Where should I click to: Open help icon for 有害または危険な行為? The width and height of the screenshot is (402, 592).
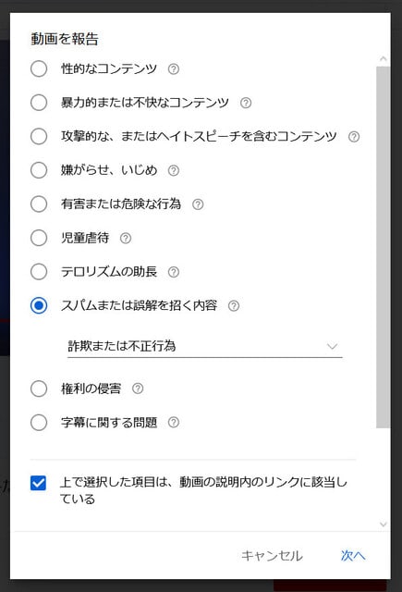pyautogui.click(x=198, y=204)
